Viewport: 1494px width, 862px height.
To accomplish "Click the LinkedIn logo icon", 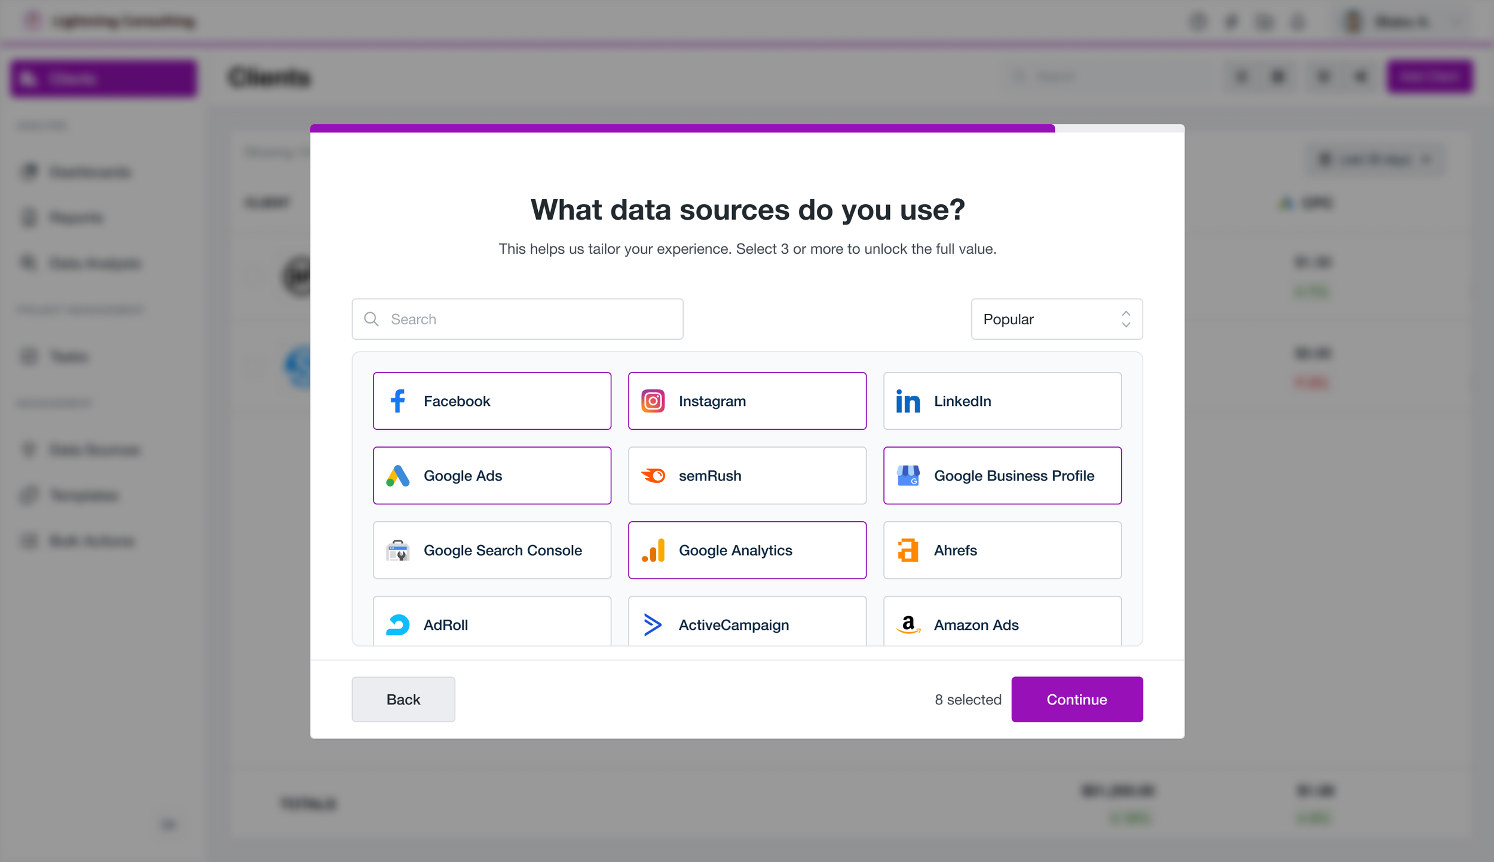I will click(908, 402).
